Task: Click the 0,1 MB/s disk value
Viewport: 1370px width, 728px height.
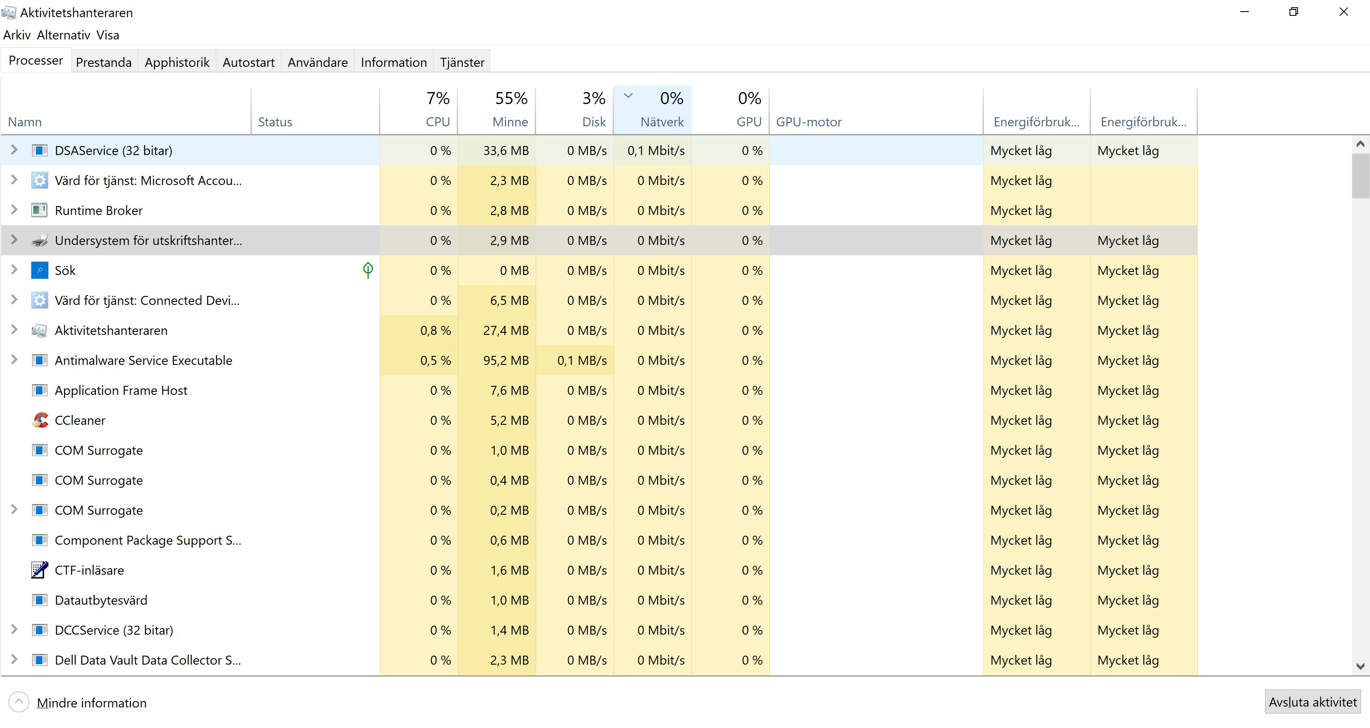Action: (582, 360)
